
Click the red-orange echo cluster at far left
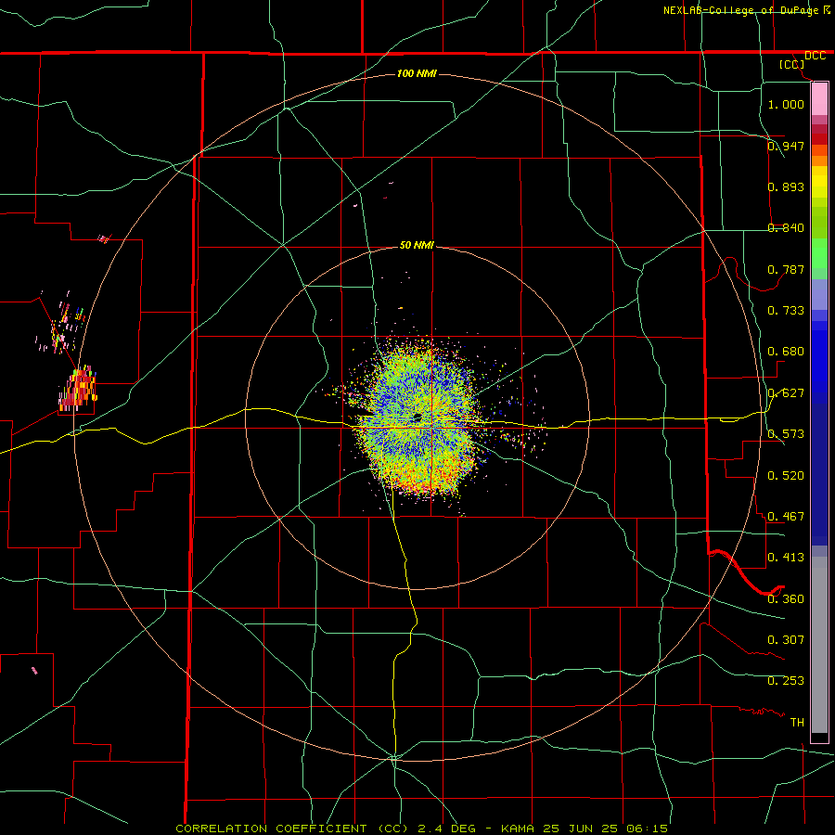[78, 390]
